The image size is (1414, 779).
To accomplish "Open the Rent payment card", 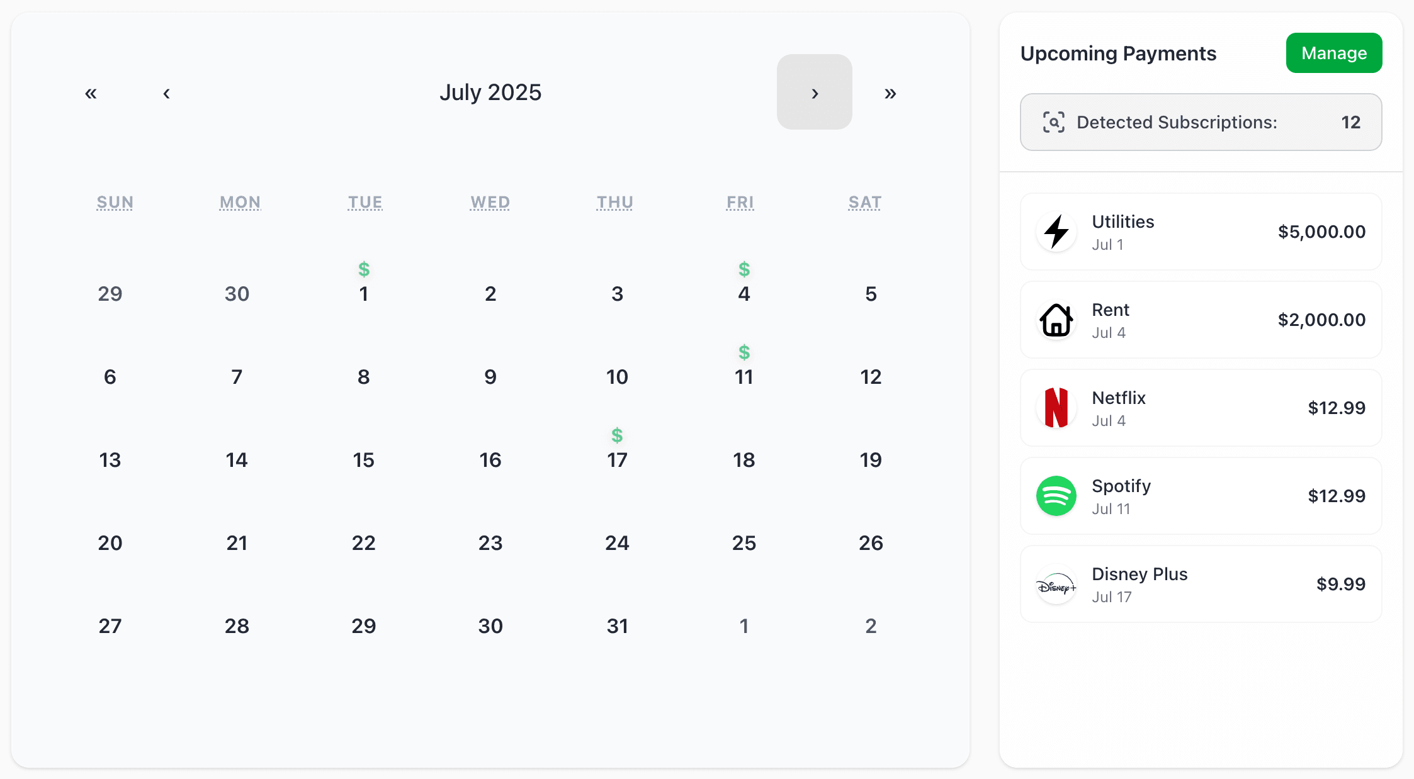I will [1201, 320].
